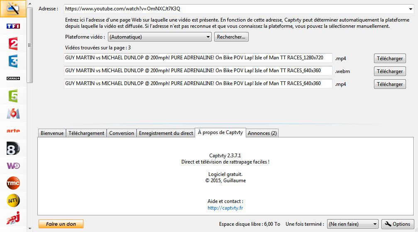Image resolution: width=418 pixels, height=232 pixels.
Task: Click the Faire un don button
Action: pos(61,224)
